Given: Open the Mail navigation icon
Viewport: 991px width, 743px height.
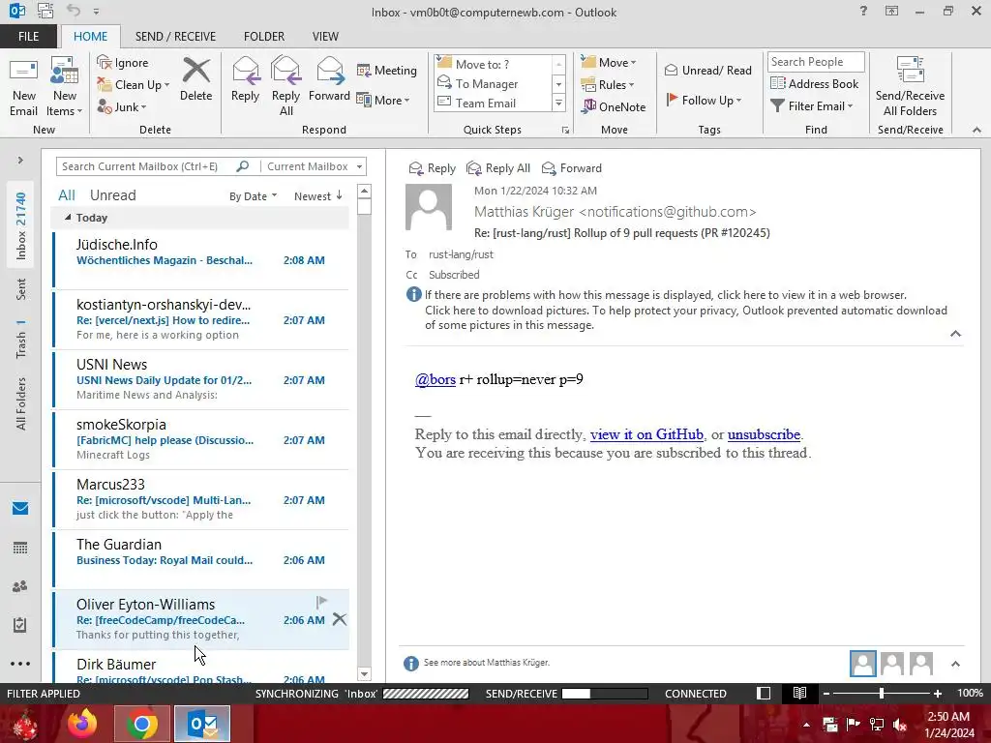Looking at the screenshot, I should point(20,509).
